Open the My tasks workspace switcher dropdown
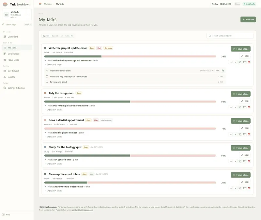261x220 pixels. coord(17,15)
